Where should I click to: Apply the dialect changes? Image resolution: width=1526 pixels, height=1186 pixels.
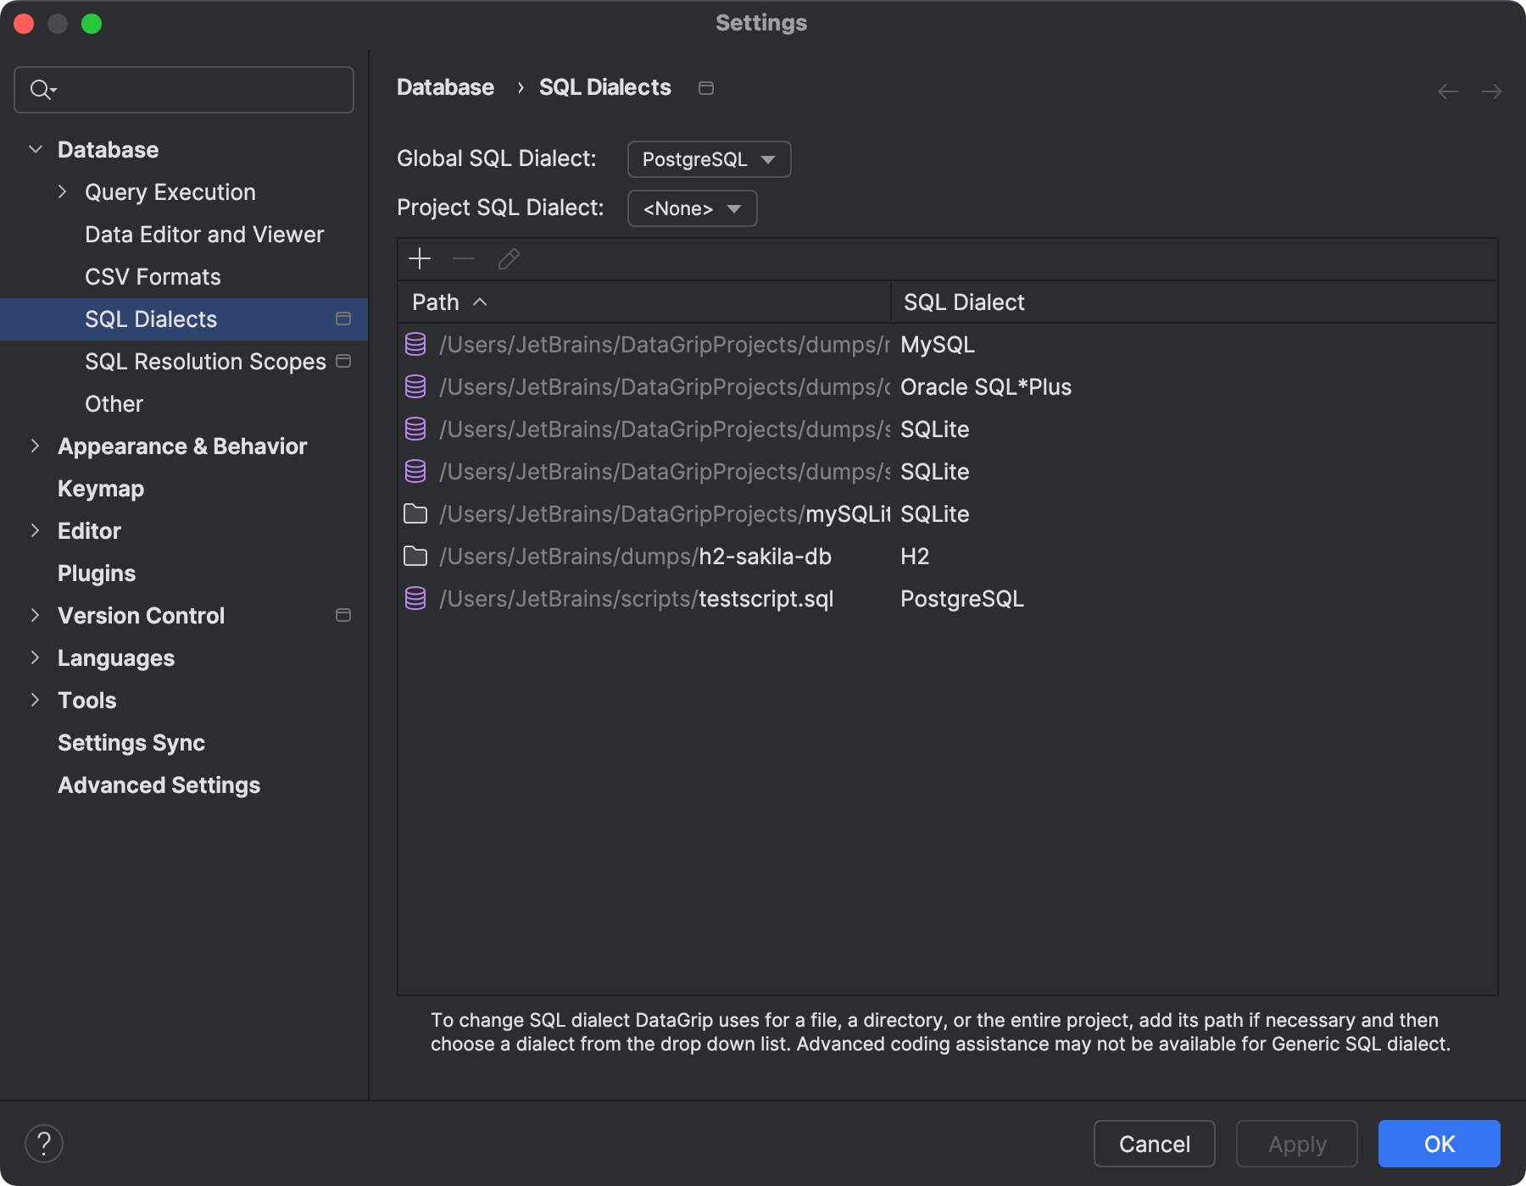[x=1296, y=1144]
